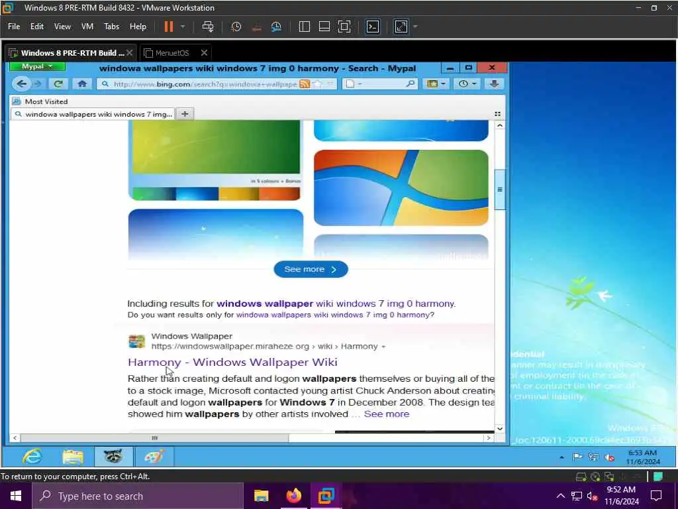
Task: Open the snapshot manager
Action: 276,27
